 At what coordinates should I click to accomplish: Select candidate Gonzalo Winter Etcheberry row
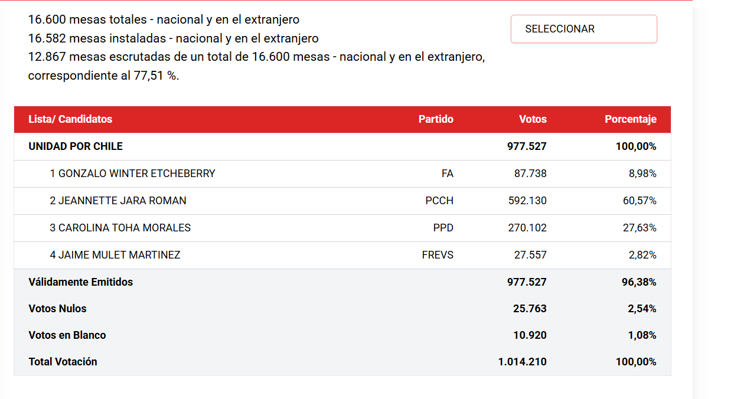tap(342, 174)
